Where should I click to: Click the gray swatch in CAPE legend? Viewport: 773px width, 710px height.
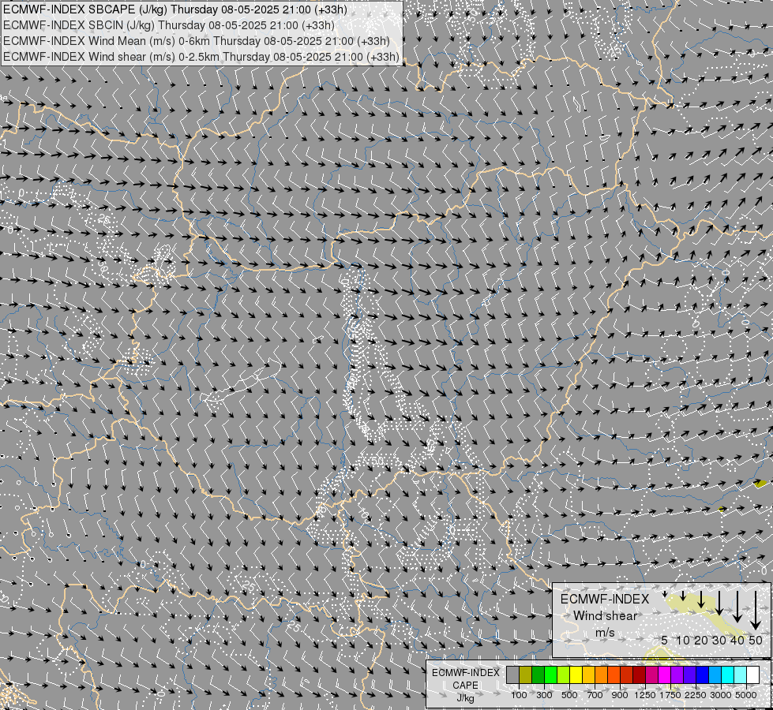[512, 674]
